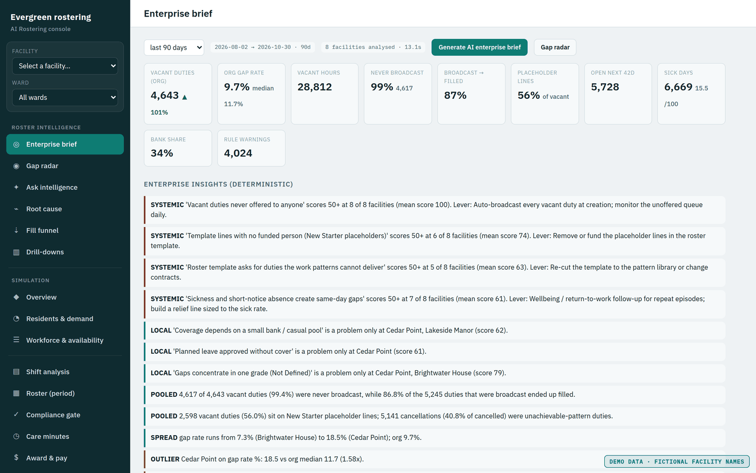Viewport: 756px width, 473px height.
Task: Click the Gap radar target icon in sidebar
Action: coord(17,166)
